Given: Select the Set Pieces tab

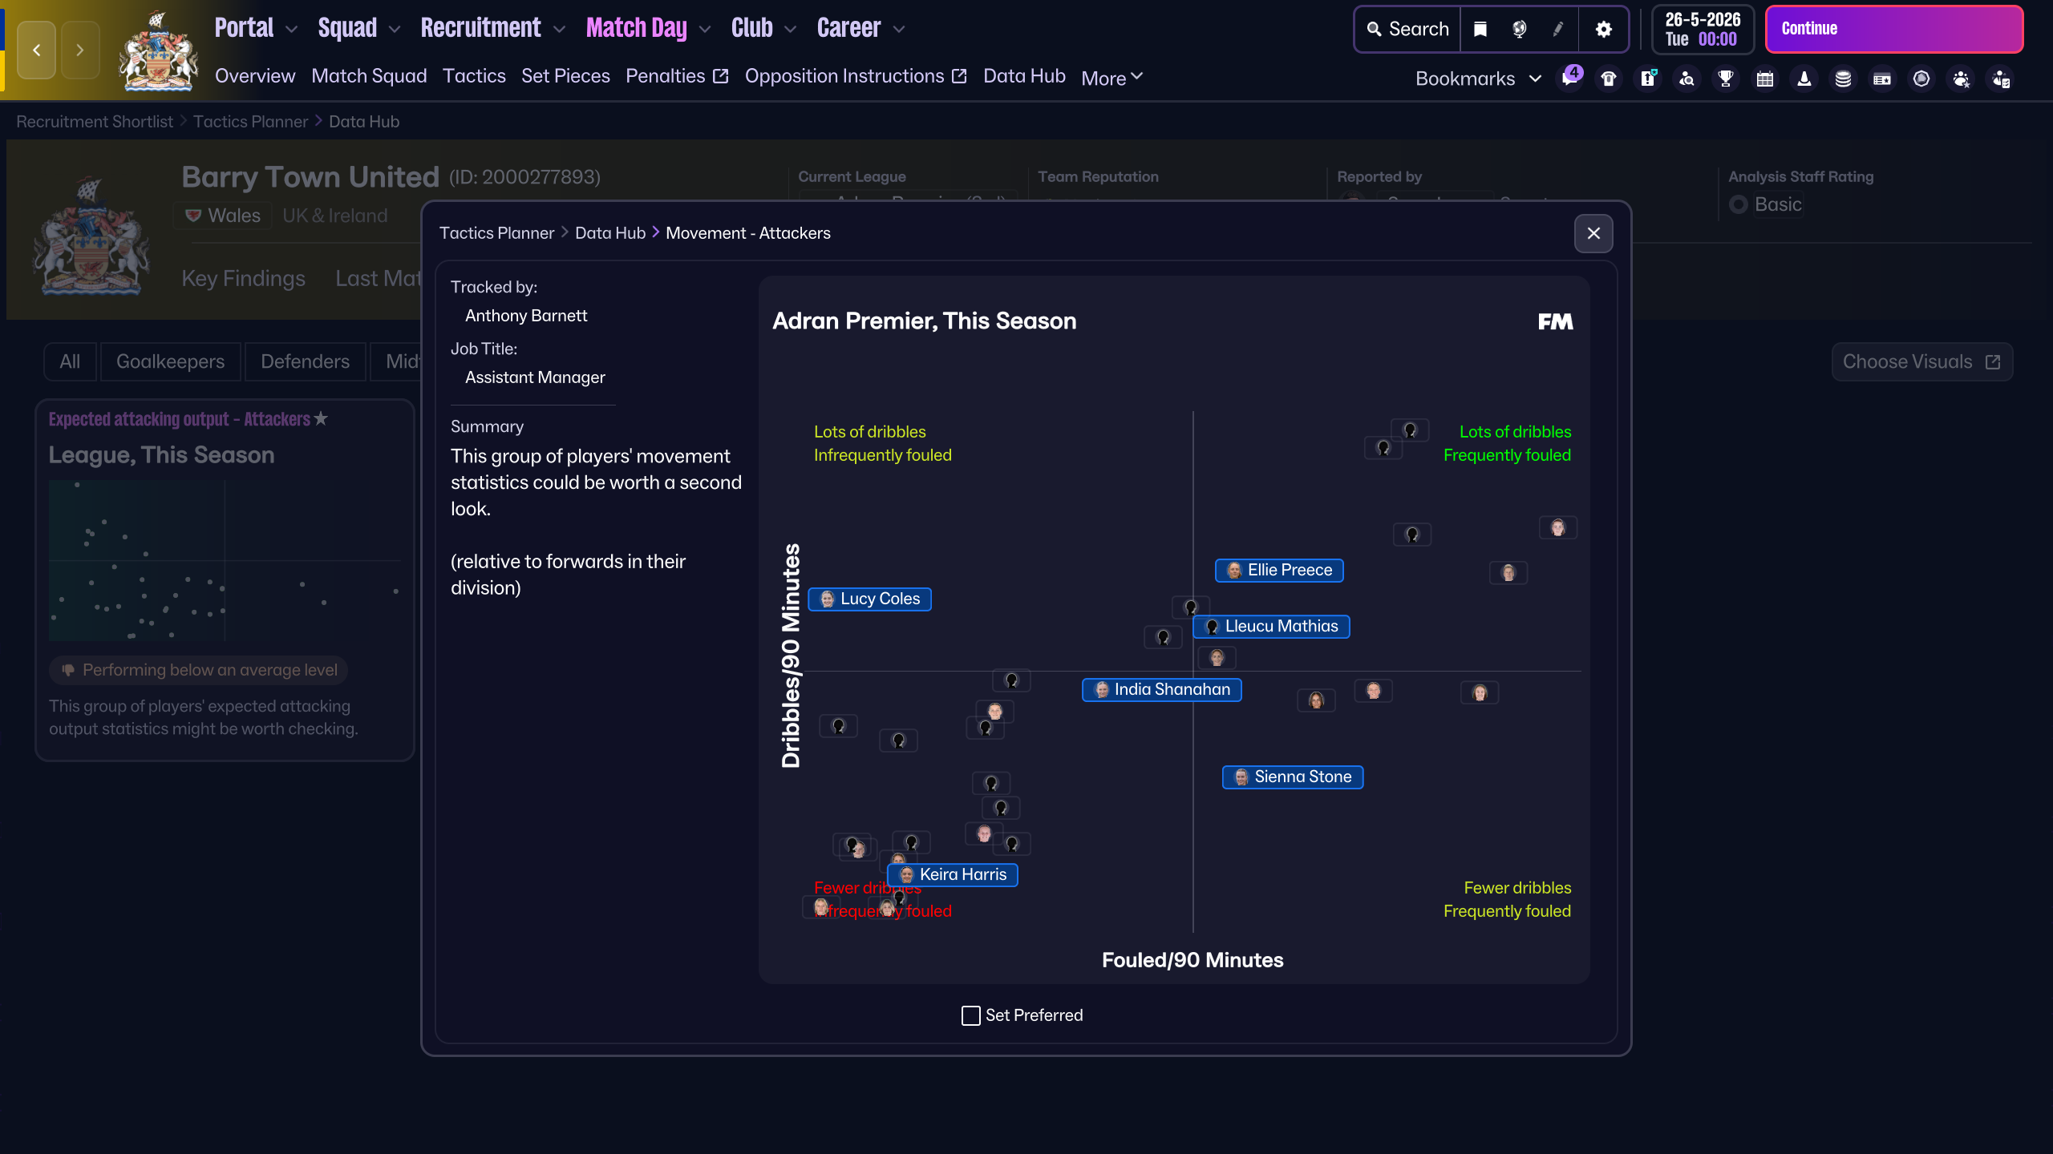Looking at the screenshot, I should pos(565,76).
